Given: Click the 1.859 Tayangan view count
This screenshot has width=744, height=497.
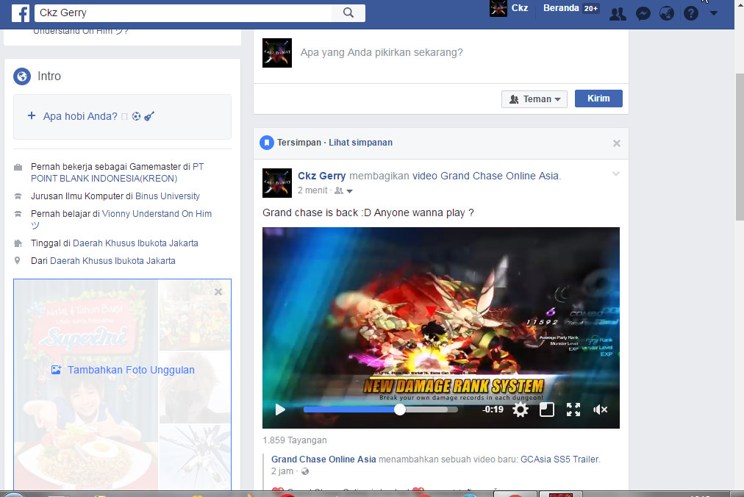Looking at the screenshot, I should point(295,440).
